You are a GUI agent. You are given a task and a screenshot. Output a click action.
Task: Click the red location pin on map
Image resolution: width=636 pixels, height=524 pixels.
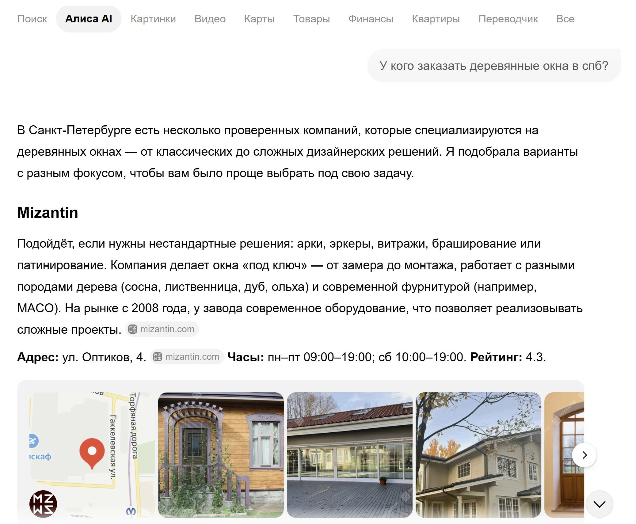[x=92, y=454]
